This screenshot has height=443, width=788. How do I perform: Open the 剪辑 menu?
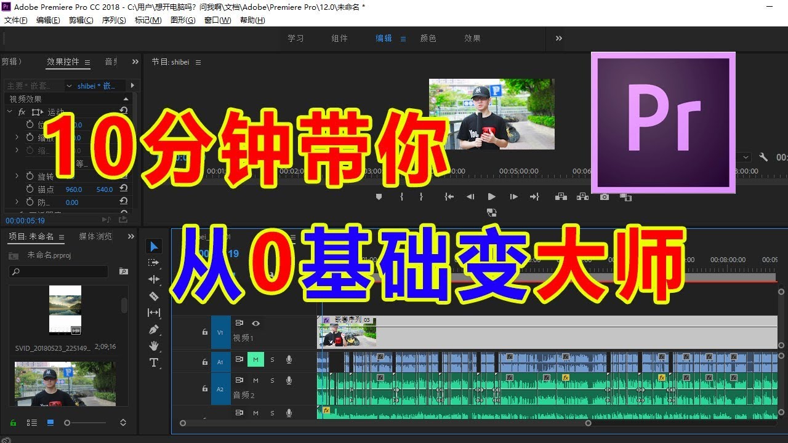[81, 20]
